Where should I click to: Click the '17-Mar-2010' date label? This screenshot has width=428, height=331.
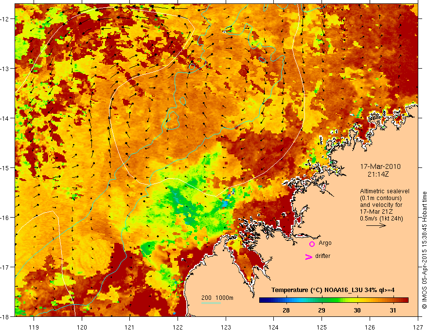pos(380,166)
